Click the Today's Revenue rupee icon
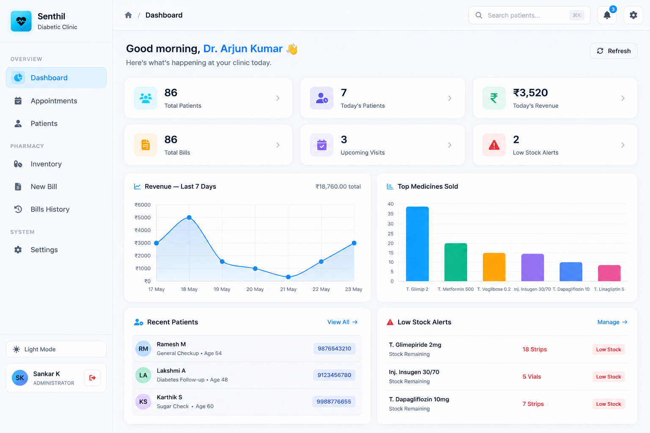Screen dimensions: 650x433 [494, 98]
